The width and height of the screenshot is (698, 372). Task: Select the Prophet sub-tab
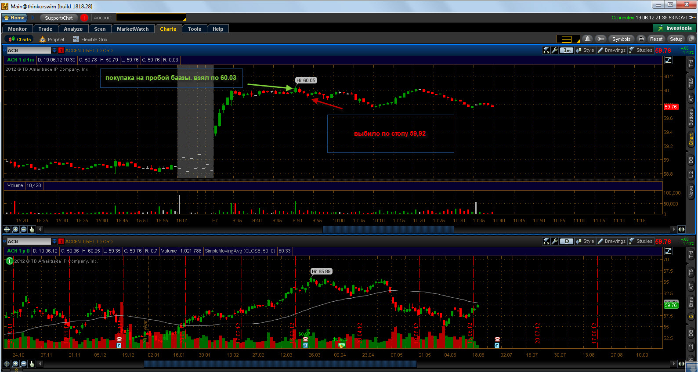coord(52,39)
